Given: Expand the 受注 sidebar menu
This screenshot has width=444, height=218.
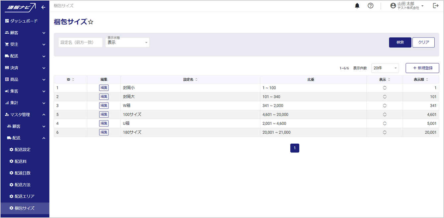Looking at the screenshot, I should pos(25,44).
